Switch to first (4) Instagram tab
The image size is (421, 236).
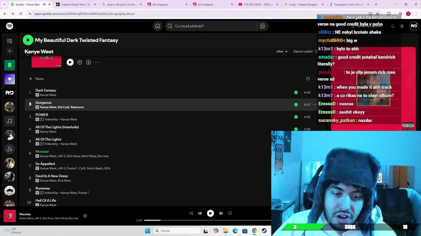coord(167,5)
